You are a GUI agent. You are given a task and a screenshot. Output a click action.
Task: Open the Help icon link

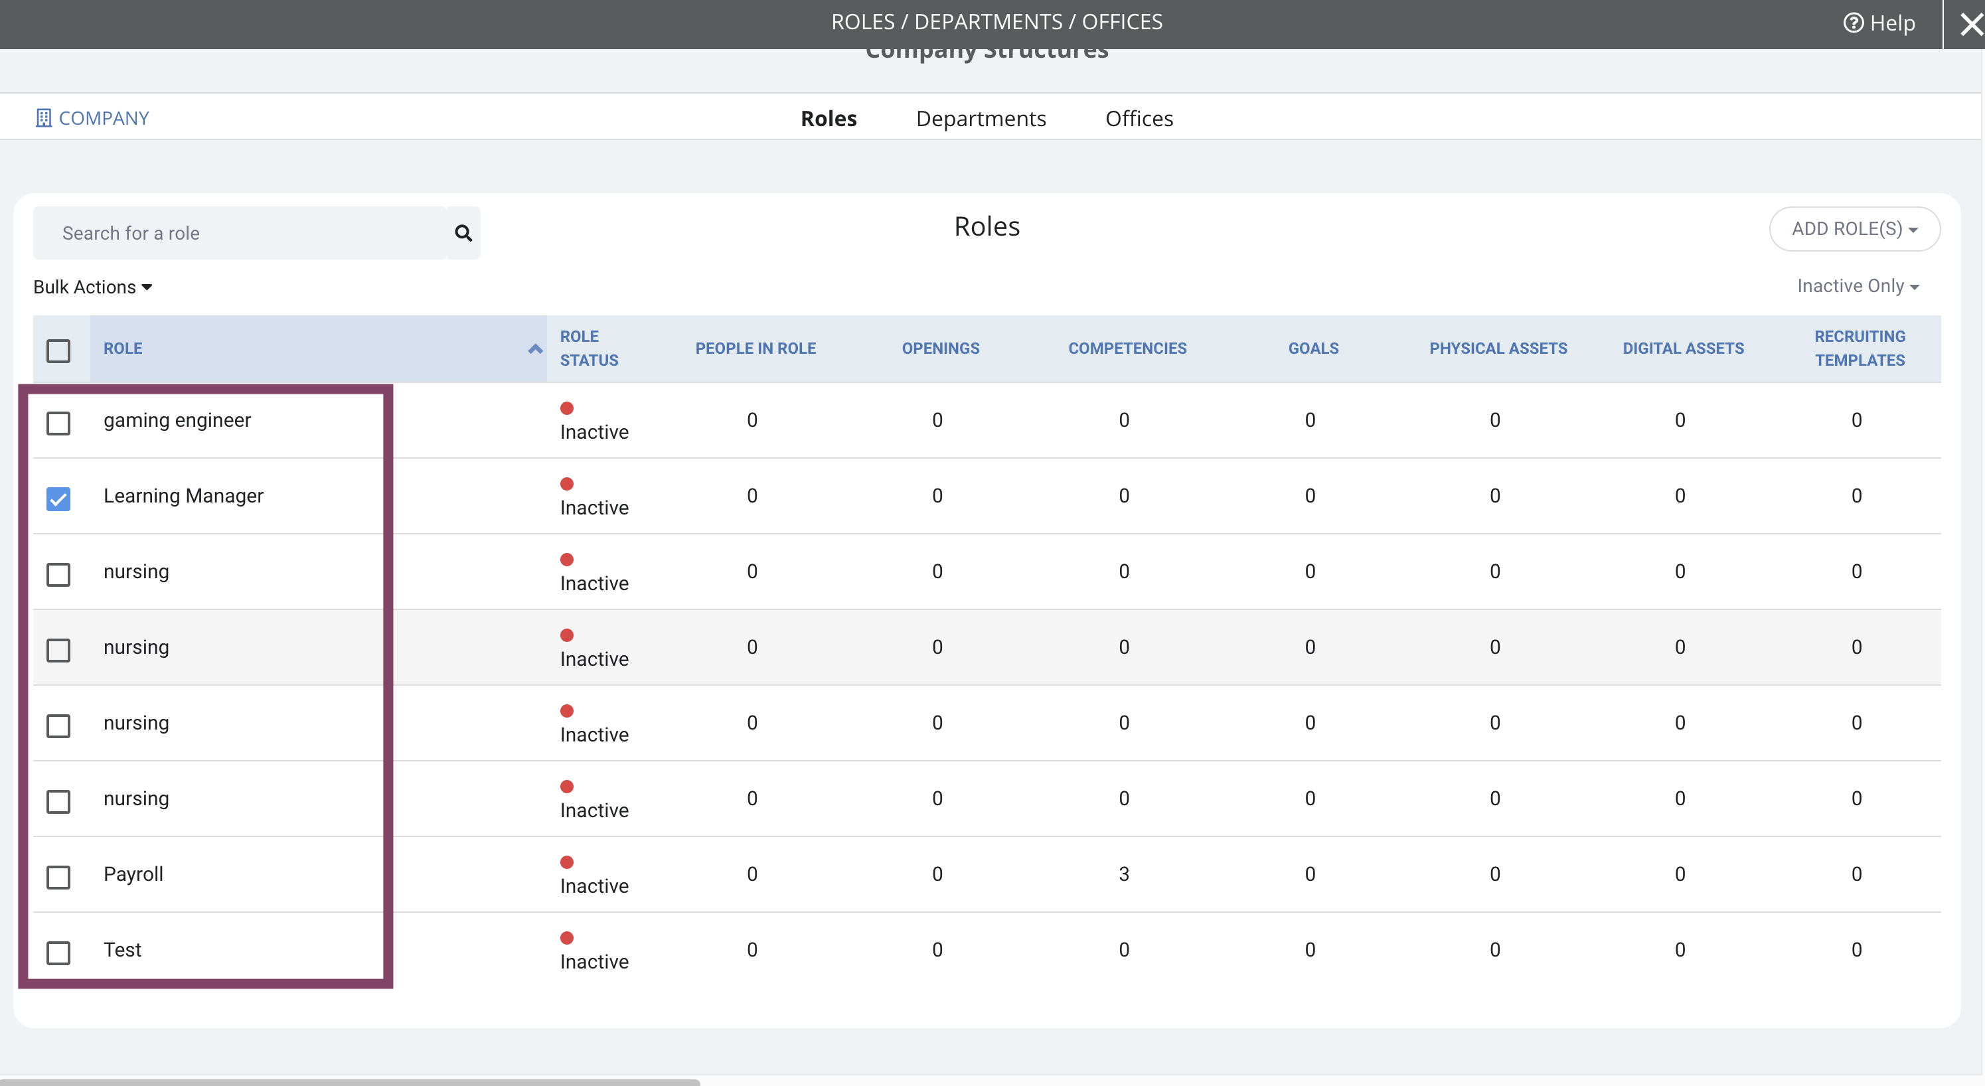pos(1854,23)
